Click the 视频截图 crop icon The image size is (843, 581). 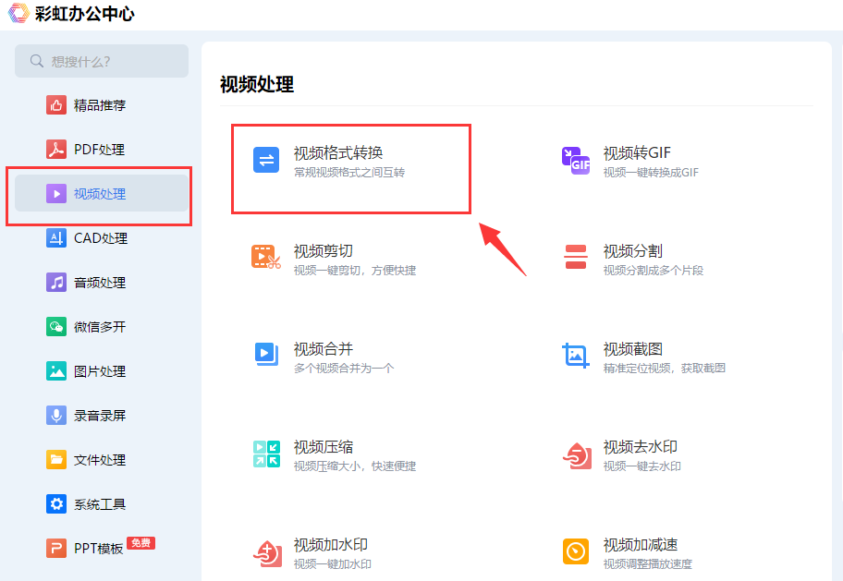pos(576,356)
